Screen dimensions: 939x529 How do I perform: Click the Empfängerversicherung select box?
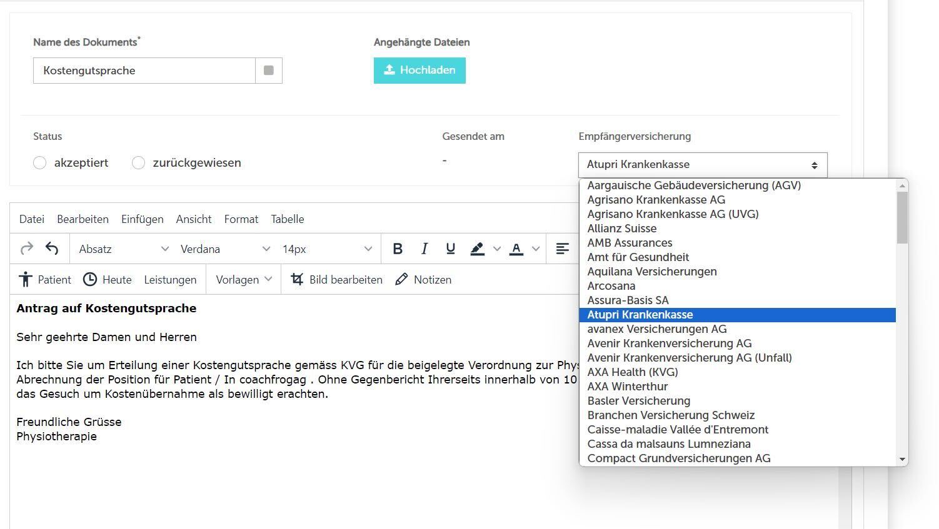703,165
